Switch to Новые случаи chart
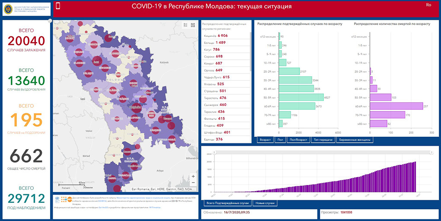This screenshot has width=441, height=221. pyautogui.click(x=265, y=203)
